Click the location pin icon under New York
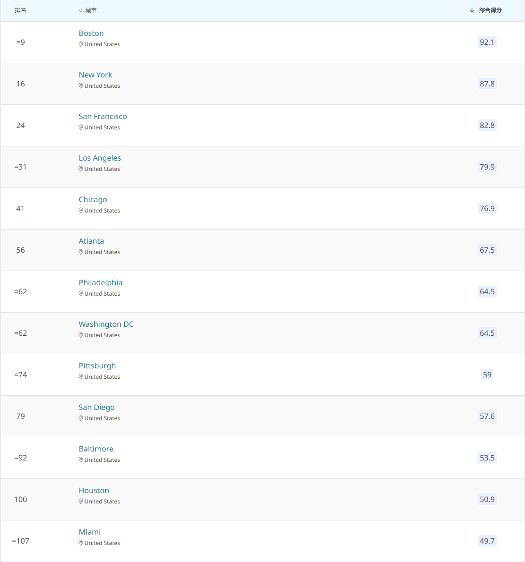This screenshot has width=525, height=562. [x=81, y=86]
